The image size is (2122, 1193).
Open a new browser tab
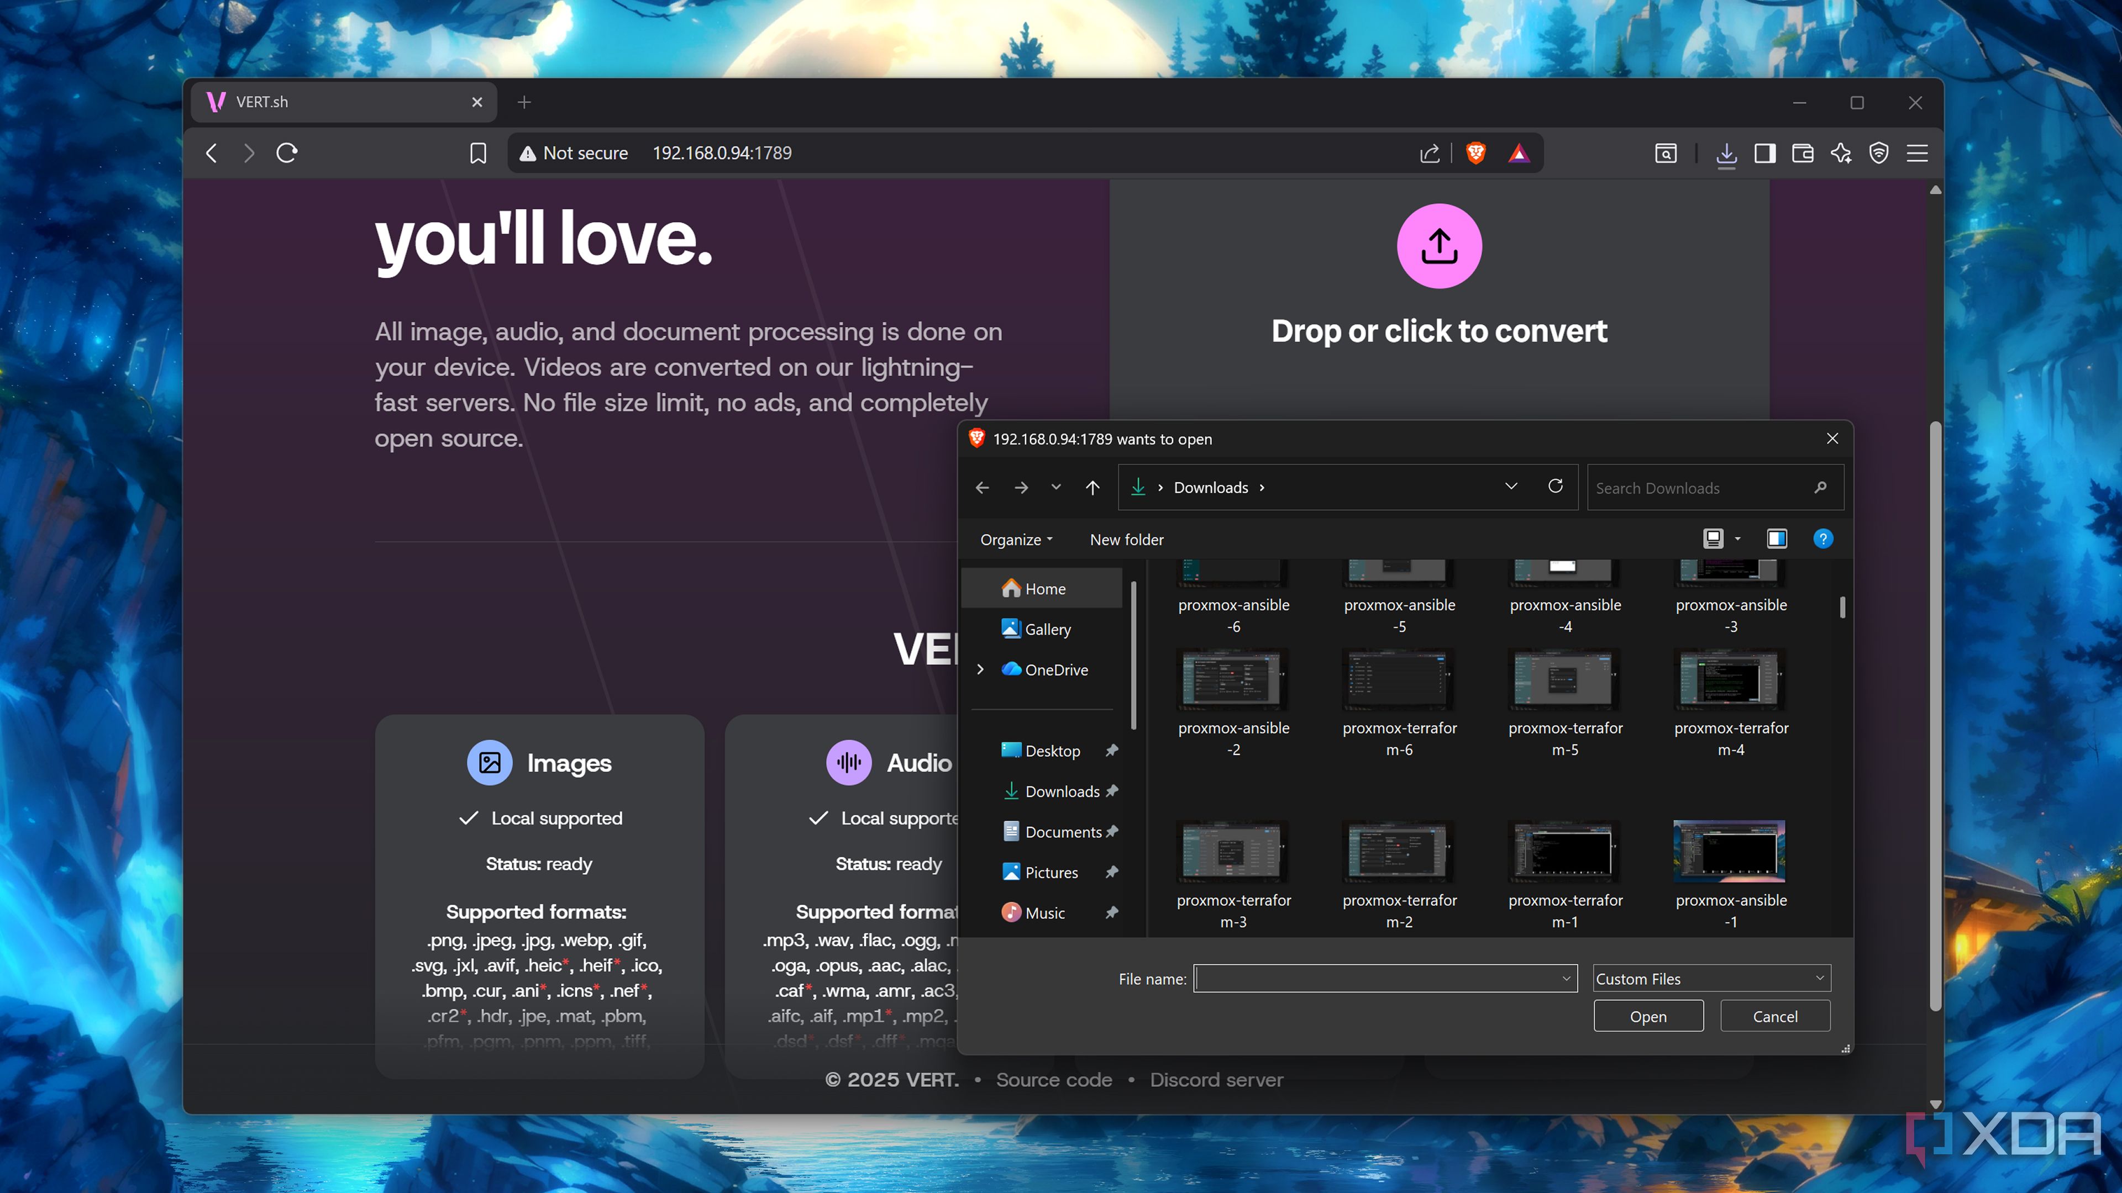pos(525,102)
